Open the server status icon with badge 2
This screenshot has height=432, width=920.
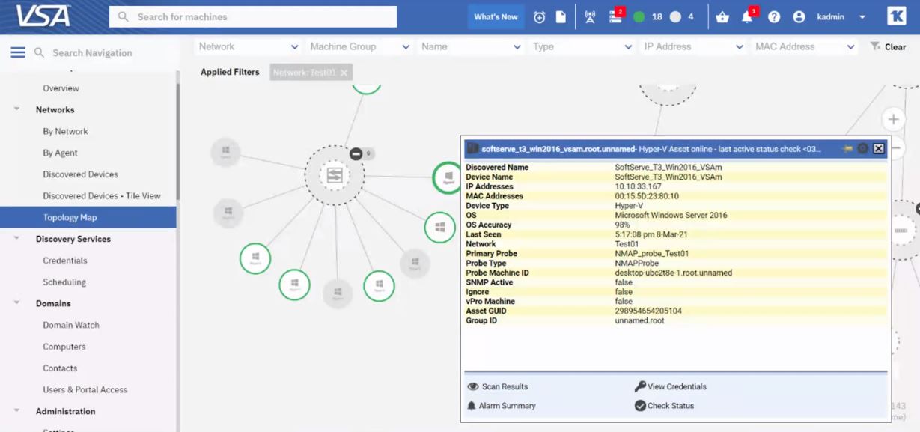(614, 16)
